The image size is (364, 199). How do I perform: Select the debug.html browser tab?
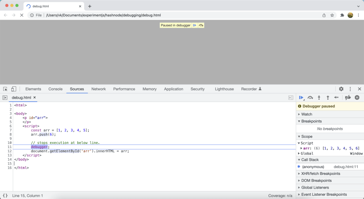pos(54,6)
